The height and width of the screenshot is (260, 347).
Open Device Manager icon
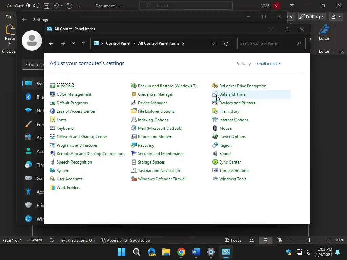pyautogui.click(x=134, y=103)
